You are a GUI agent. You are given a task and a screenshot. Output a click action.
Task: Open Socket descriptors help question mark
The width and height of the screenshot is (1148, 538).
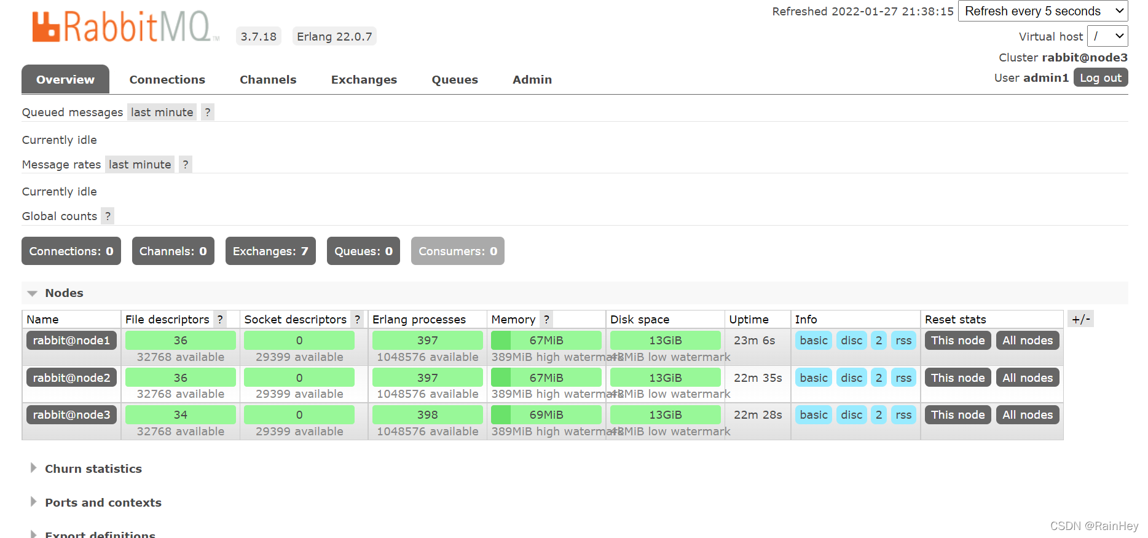tap(357, 319)
